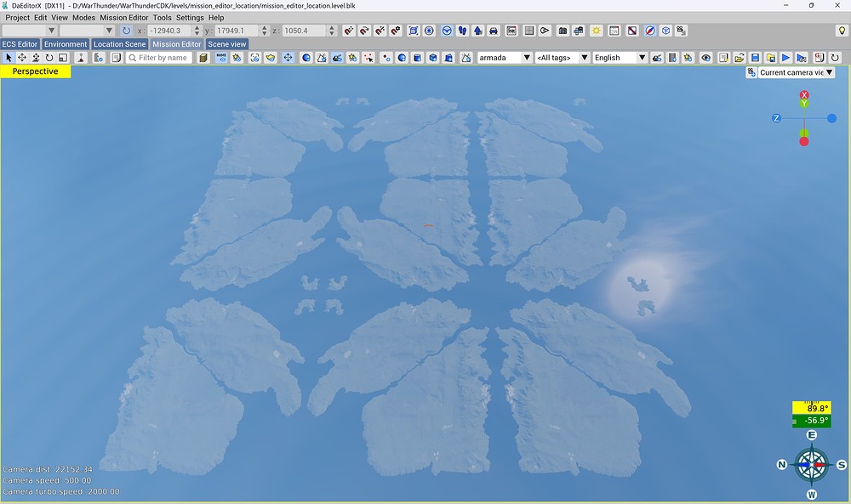Click the red magnet with gear icon

396,31
